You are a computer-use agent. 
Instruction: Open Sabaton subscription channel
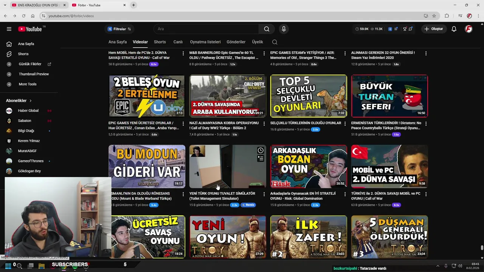point(25,121)
